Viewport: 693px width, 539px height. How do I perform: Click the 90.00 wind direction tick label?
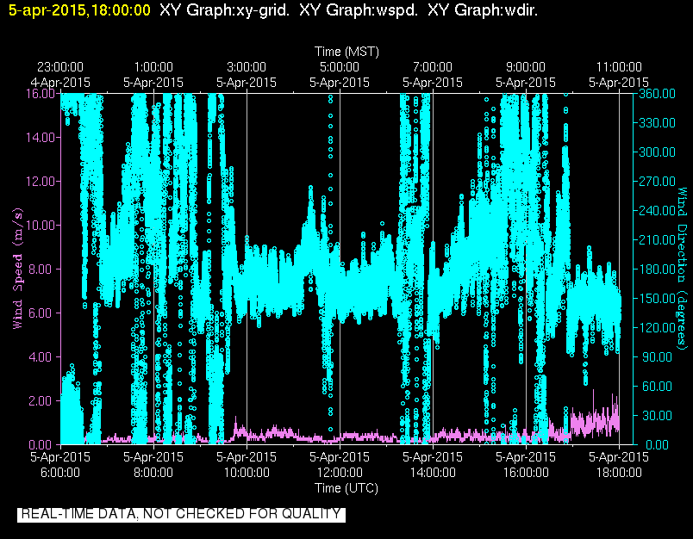pyautogui.click(x=657, y=356)
